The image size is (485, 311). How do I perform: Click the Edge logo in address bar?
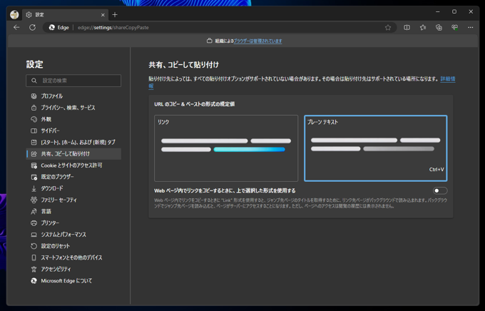(52, 28)
